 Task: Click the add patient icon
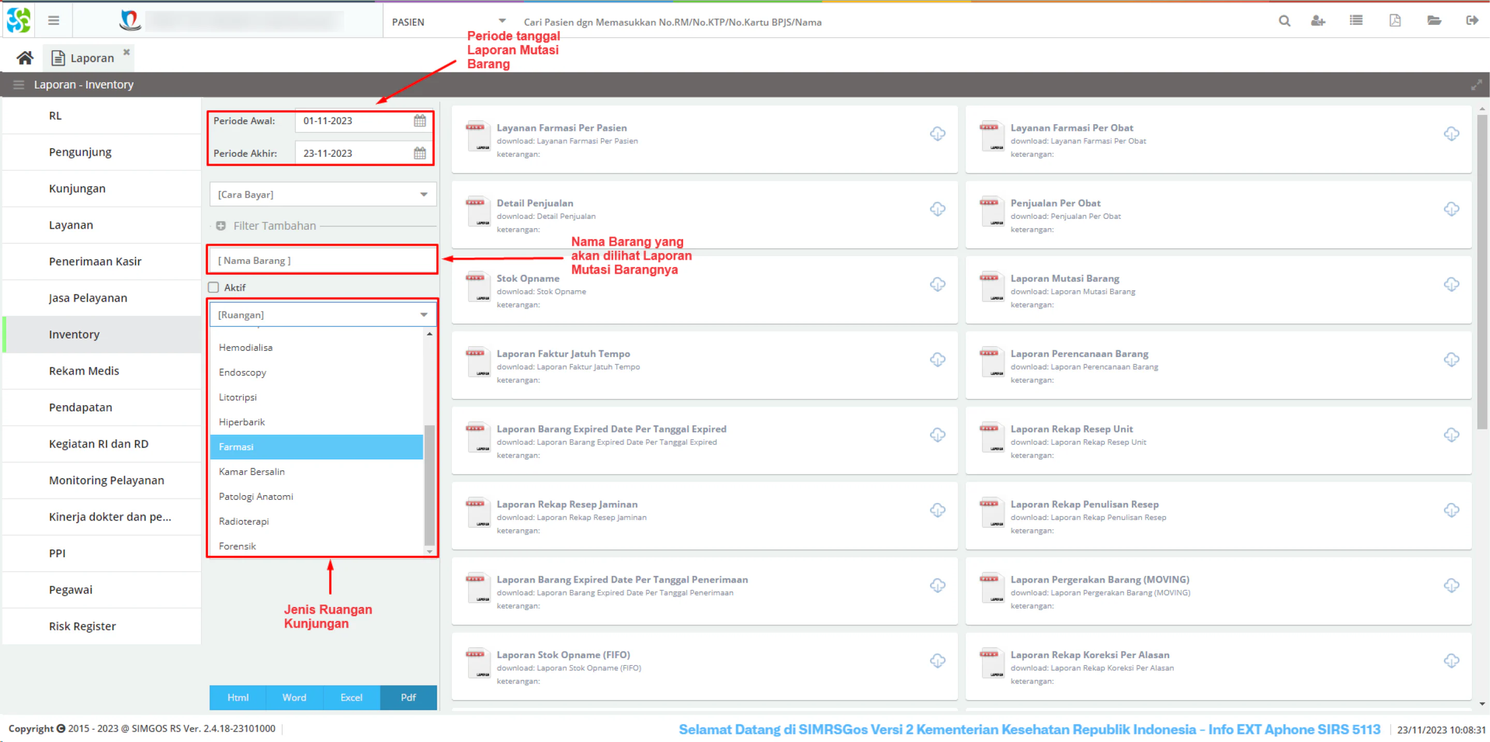[x=1318, y=21]
